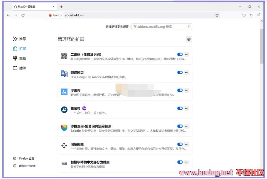Image resolution: width=267 pixels, height=179 pixels.
Task: Open the 插件 plugins category
Action: pyautogui.click(x=19, y=68)
